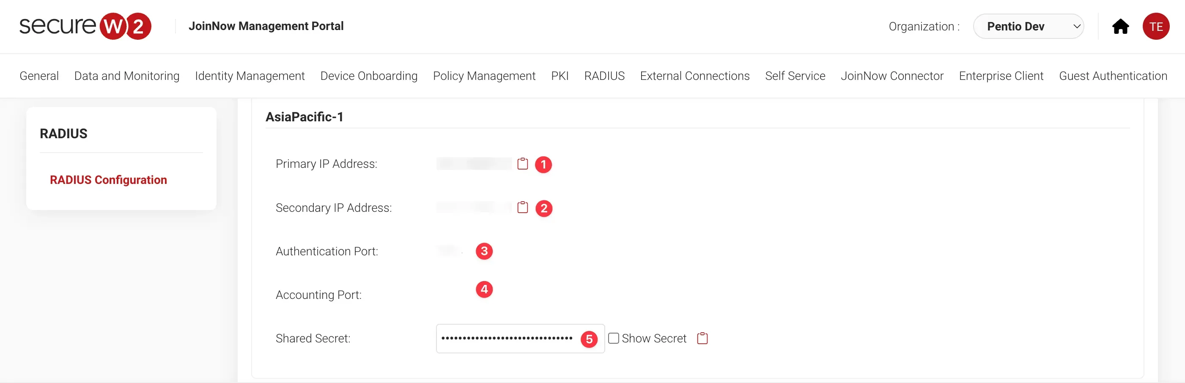
Task: Open the General menu
Action: point(39,76)
